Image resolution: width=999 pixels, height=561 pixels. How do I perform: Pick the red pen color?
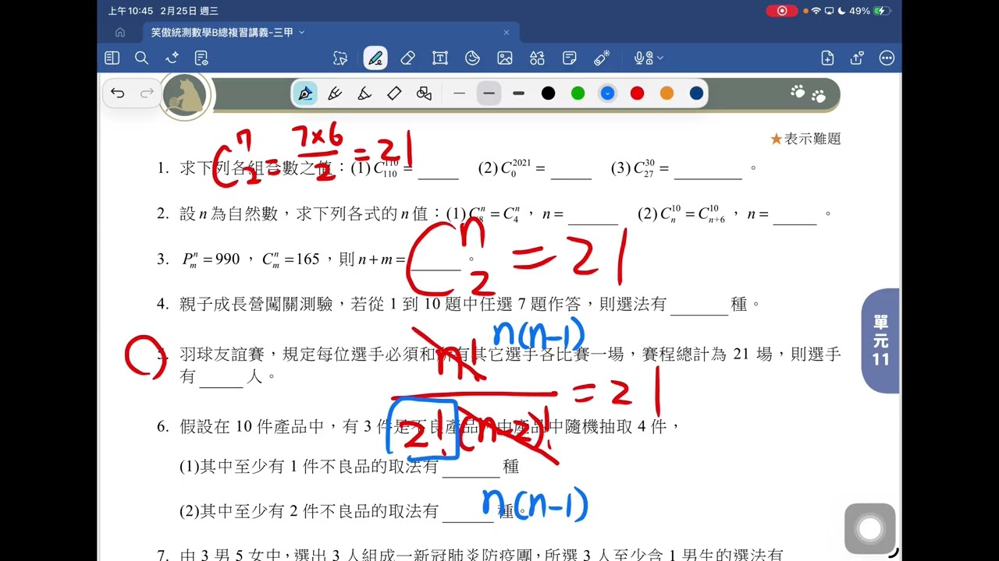(638, 93)
